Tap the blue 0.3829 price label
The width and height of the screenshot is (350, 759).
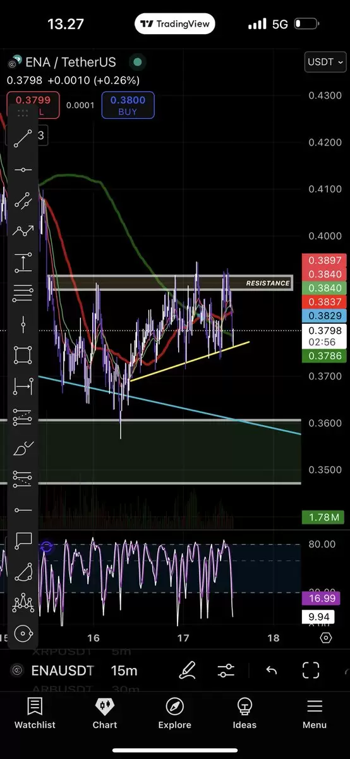click(x=325, y=316)
